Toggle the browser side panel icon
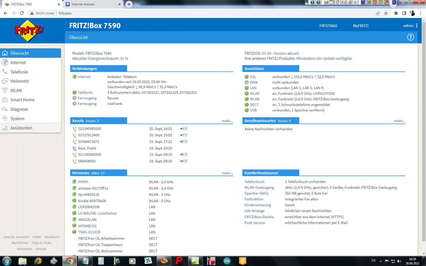This screenshot has height=266, width=426. [404, 13]
